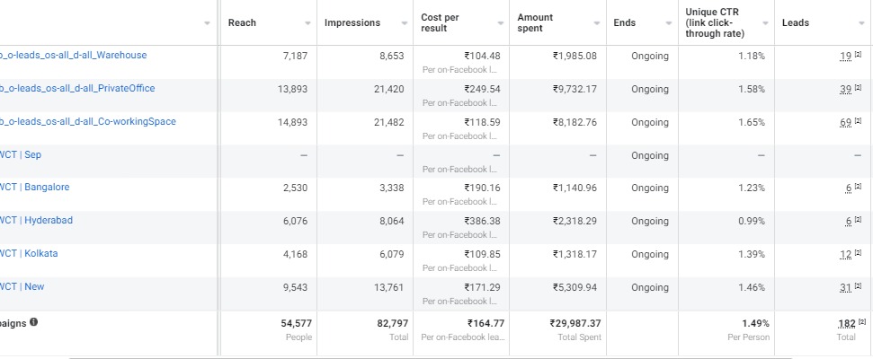The width and height of the screenshot is (873, 359).
Task: Open the Unique CTR column dropdown arrow
Action: coord(767,22)
